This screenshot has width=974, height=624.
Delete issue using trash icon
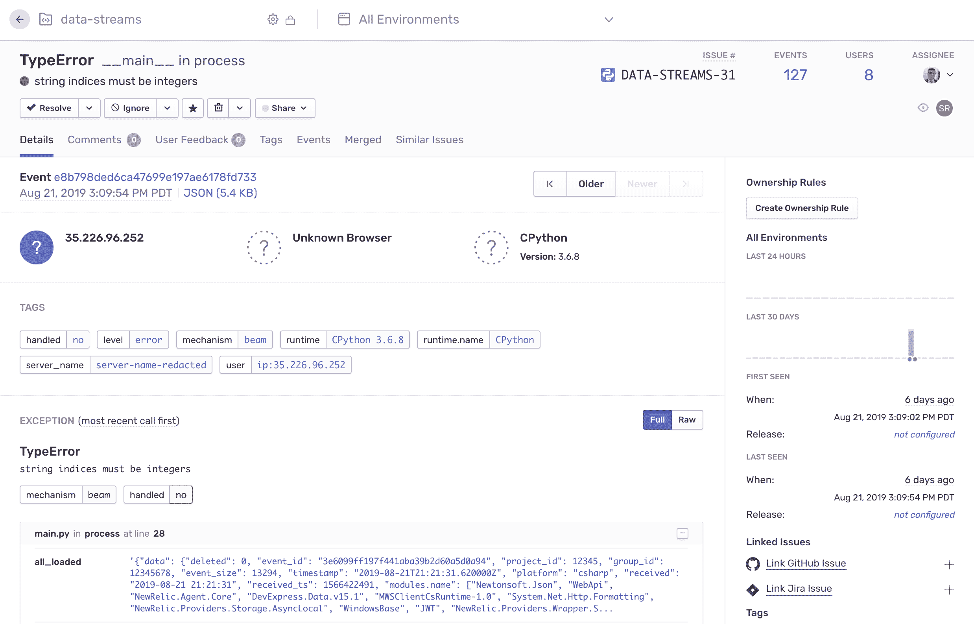pyautogui.click(x=218, y=108)
